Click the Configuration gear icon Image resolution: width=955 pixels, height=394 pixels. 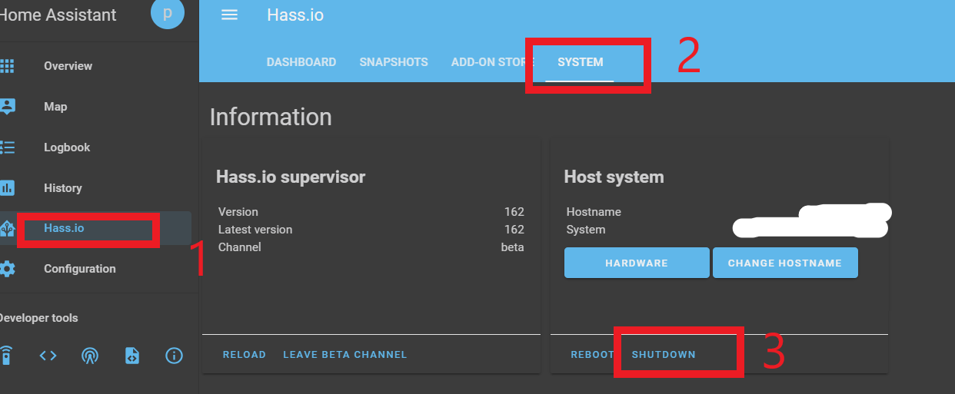pyautogui.click(x=7, y=269)
